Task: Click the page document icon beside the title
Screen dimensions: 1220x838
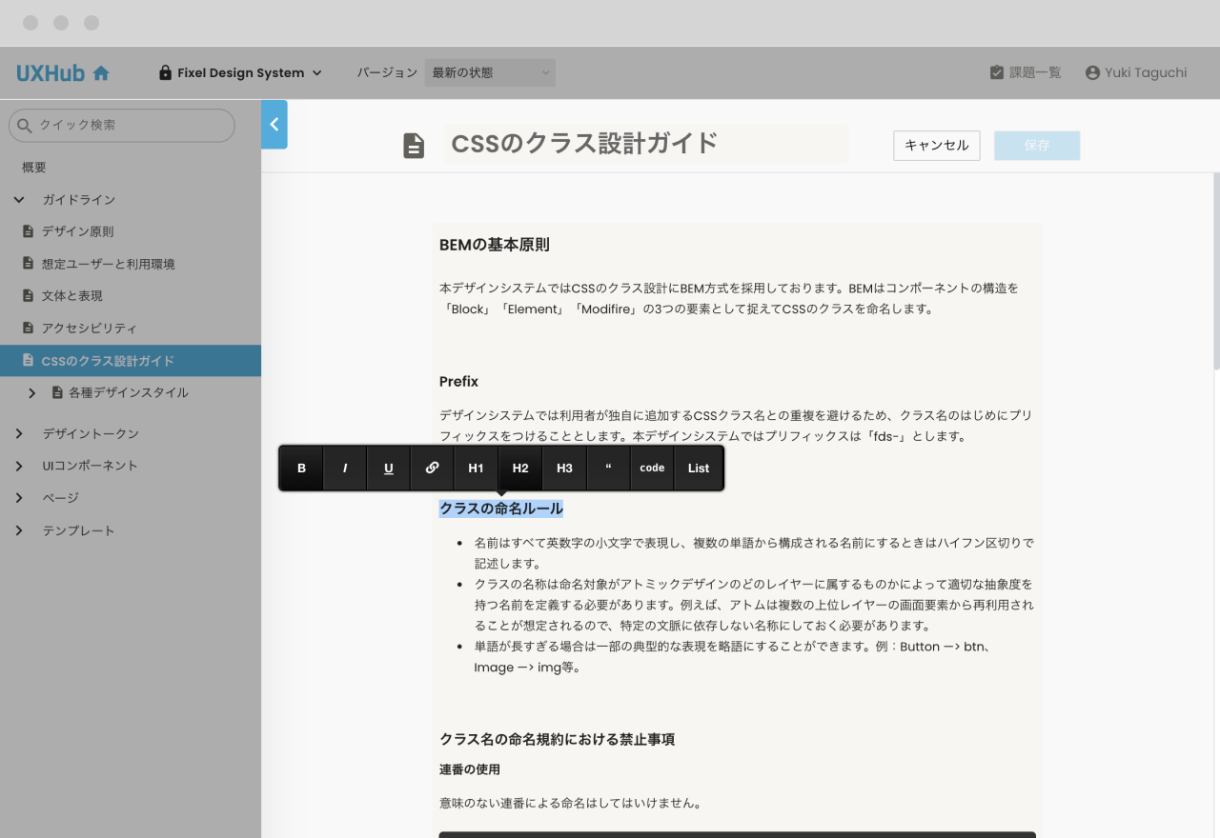Action: pos(414,146)
